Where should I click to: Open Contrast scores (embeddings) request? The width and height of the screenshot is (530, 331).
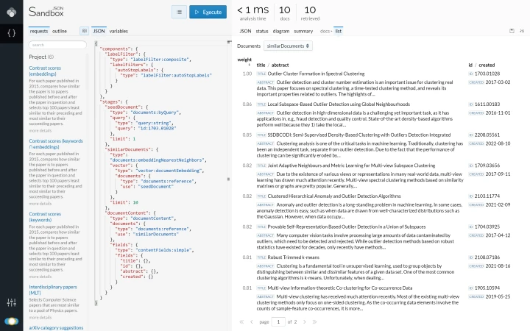pyautogui.click(x=45, y=71)
